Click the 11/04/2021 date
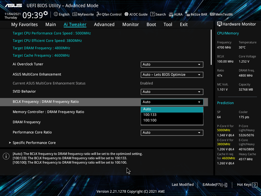This screenshot has height=196, width=261. 13,14
